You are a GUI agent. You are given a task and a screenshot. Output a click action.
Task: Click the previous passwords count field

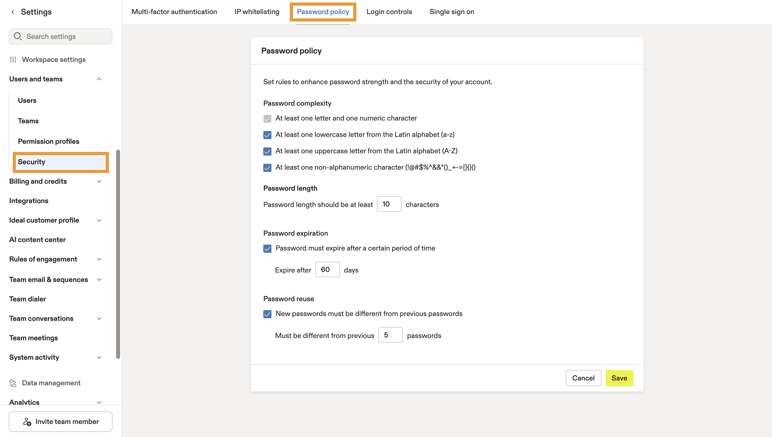coord(390,335)
